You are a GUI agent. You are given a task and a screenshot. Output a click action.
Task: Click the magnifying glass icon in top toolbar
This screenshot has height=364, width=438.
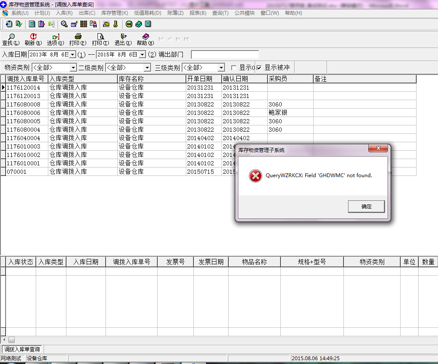tap(64, 24)
